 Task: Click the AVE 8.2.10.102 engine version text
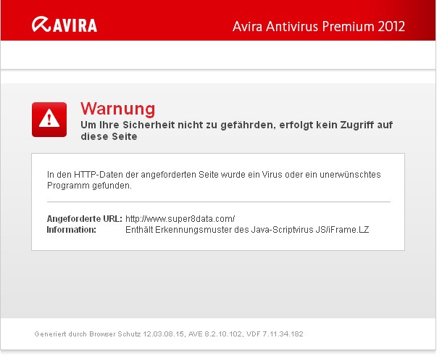pos(215,334)
